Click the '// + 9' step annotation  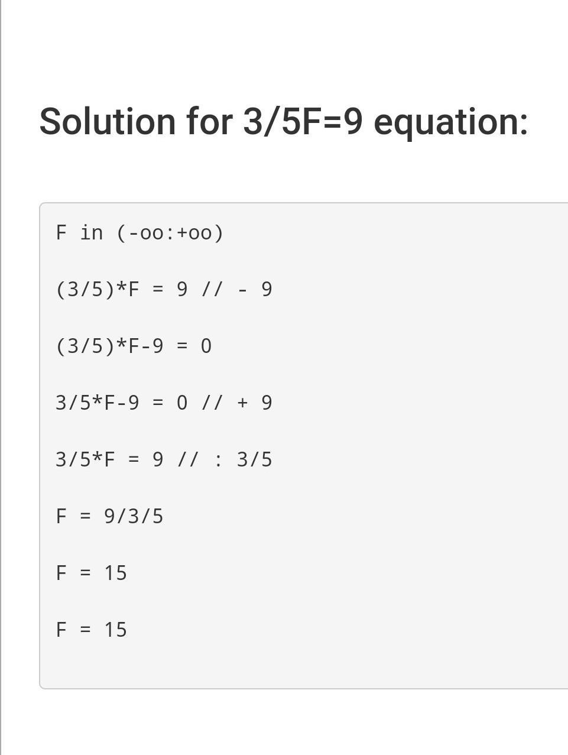click(x=236, y=403)
